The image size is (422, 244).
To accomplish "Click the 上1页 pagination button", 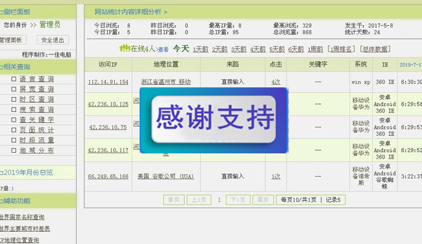I will tap(199, 200).
